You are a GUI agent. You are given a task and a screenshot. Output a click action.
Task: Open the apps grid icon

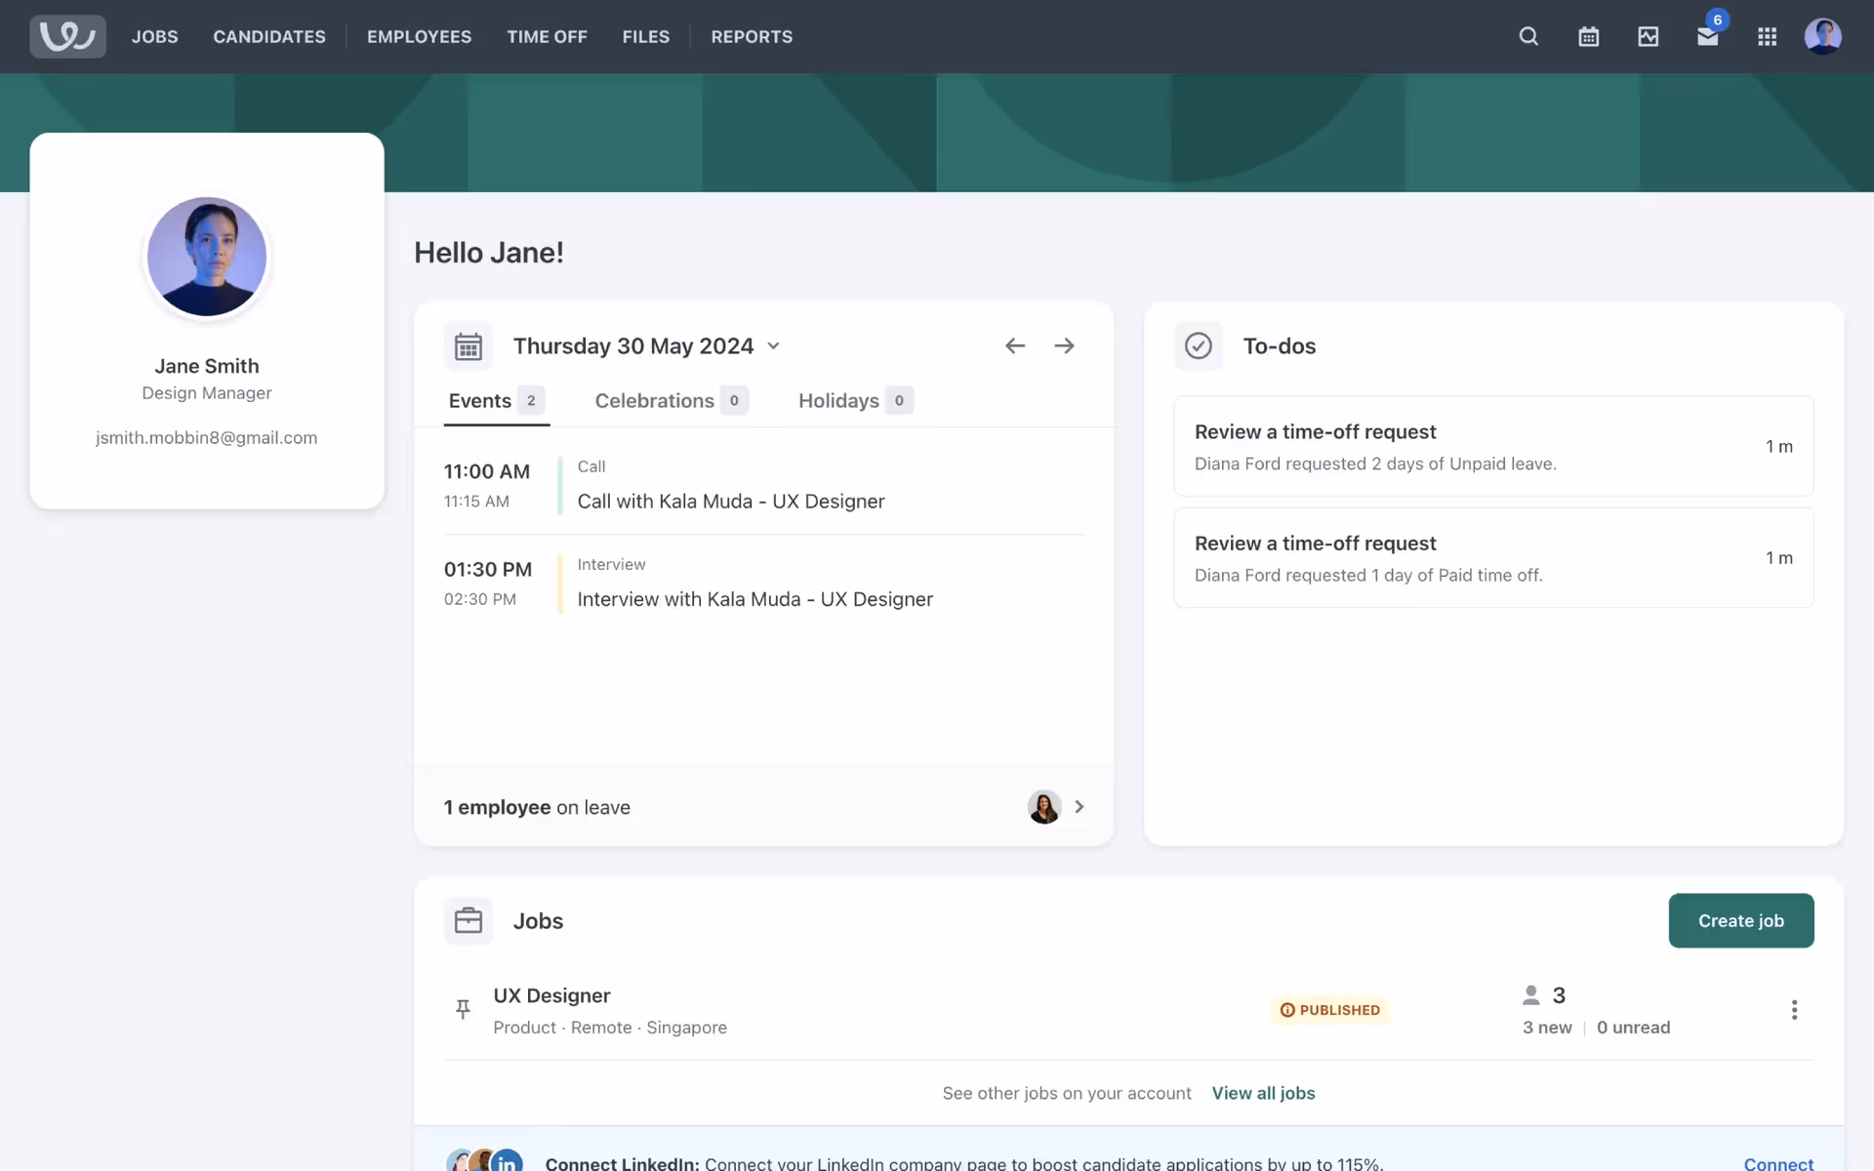(1767, 36)
